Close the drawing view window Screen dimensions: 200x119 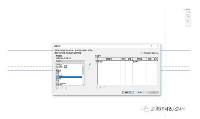[x=189, y=10]
